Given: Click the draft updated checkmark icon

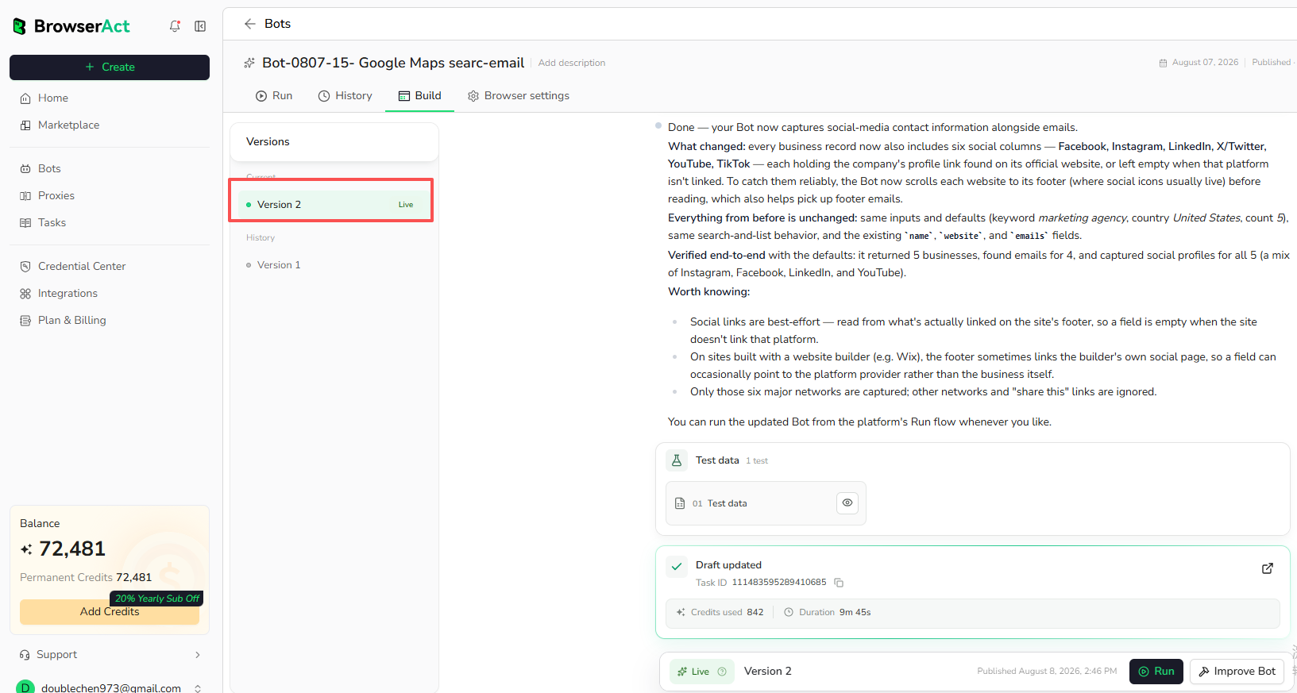Looking at the screenshot, I should click(677, 567).
